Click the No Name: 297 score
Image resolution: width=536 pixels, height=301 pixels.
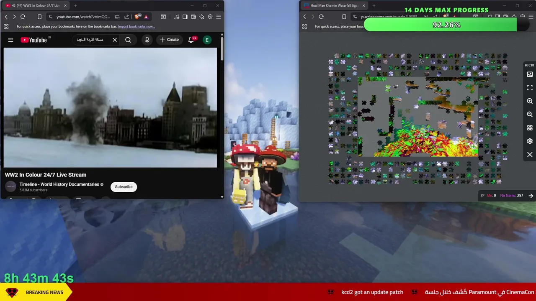pos(511,196)
